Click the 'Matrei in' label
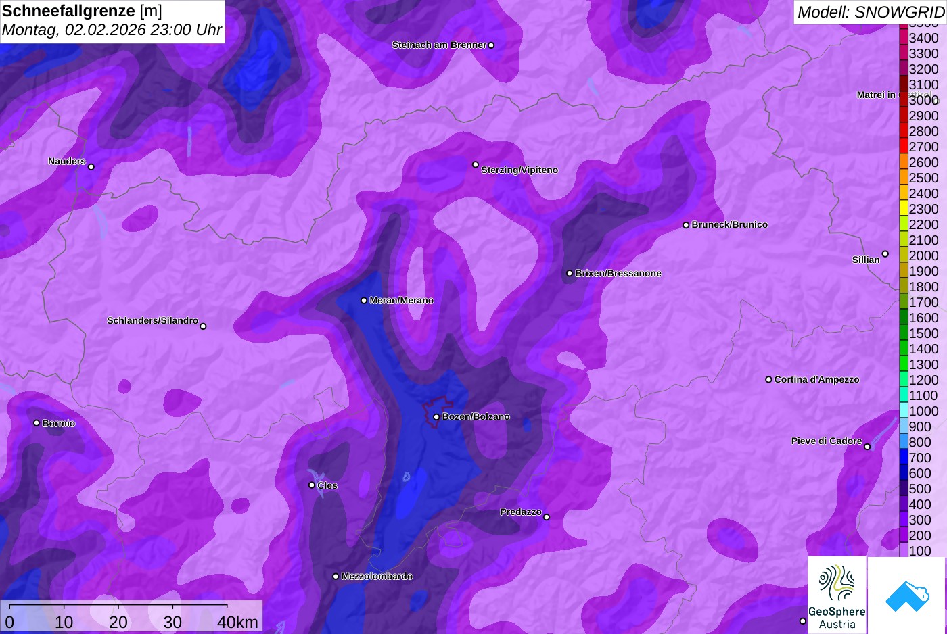 [876, 95]
